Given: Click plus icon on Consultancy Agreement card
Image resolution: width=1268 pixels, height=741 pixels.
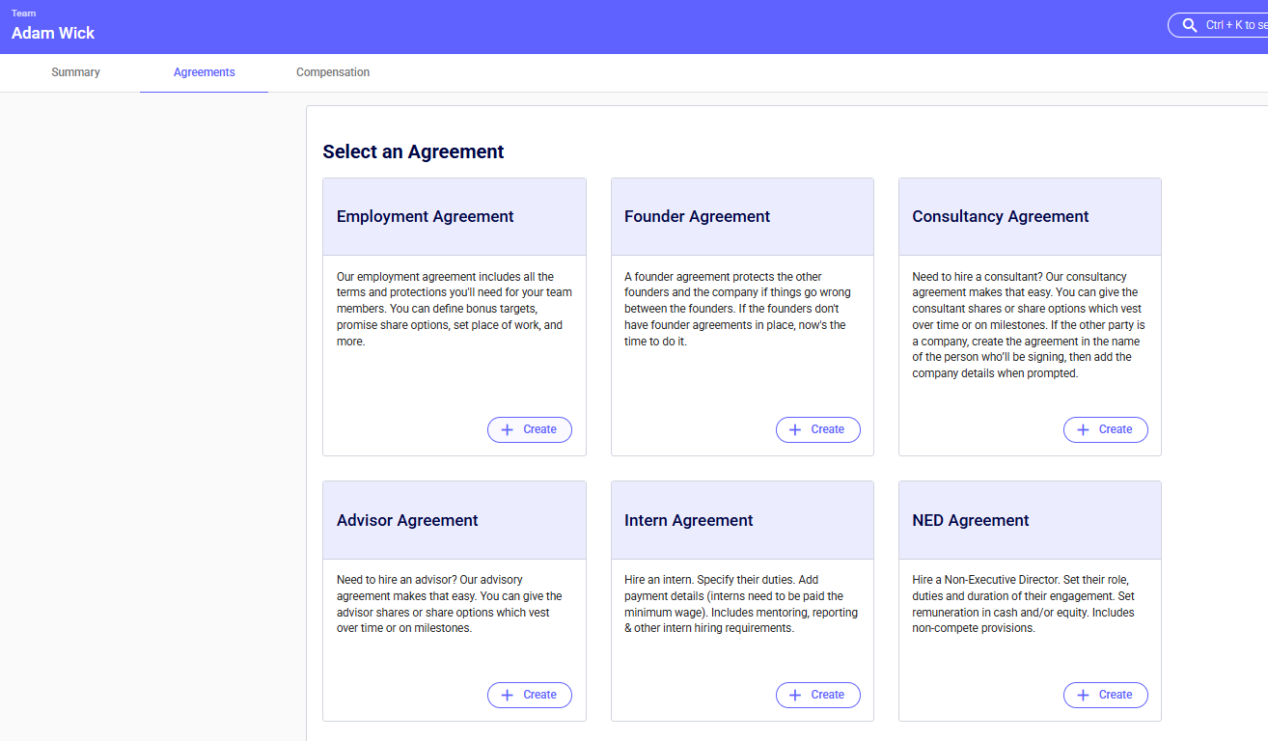Looking at the screenshot, I should tap(1083, 430).
